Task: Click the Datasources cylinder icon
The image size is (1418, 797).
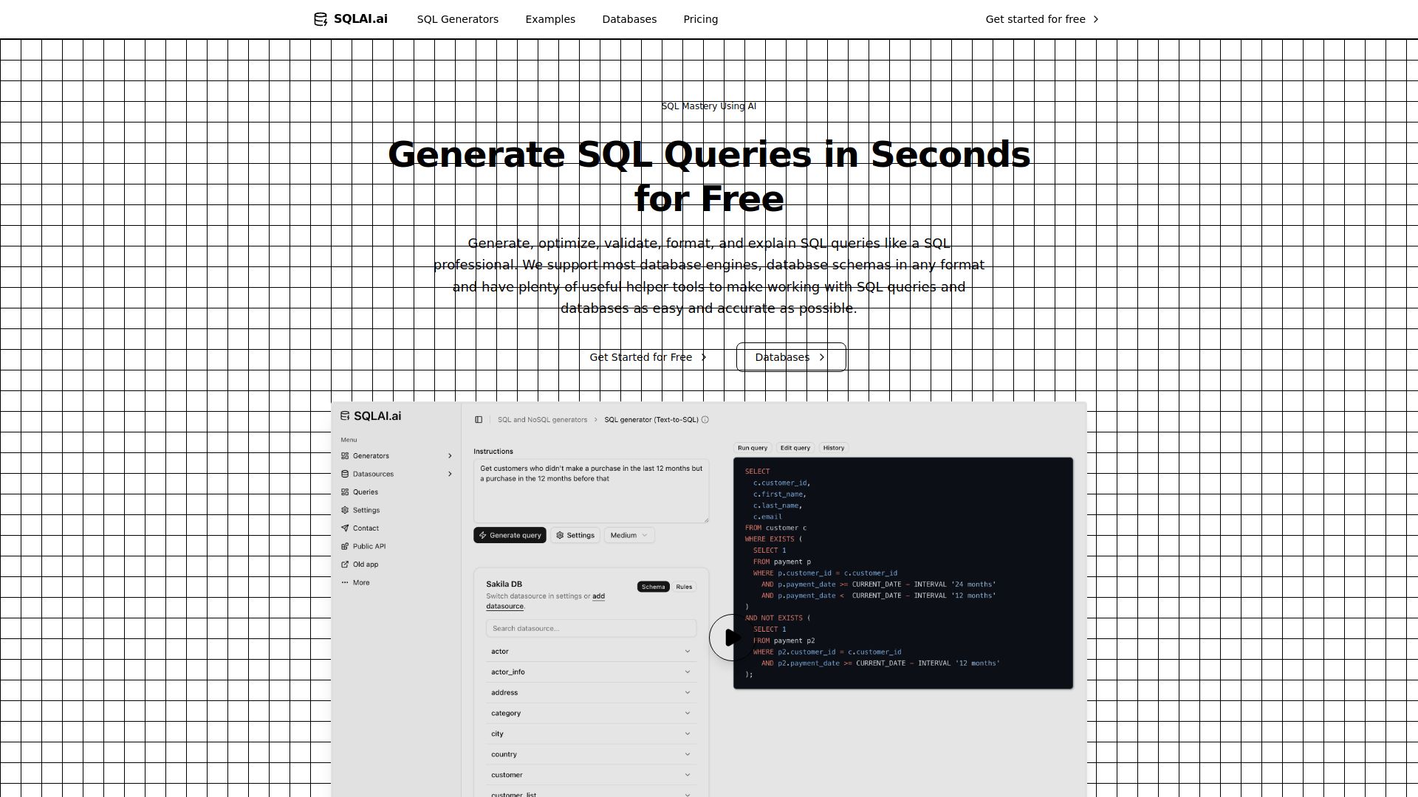Action: click(345, 474)
